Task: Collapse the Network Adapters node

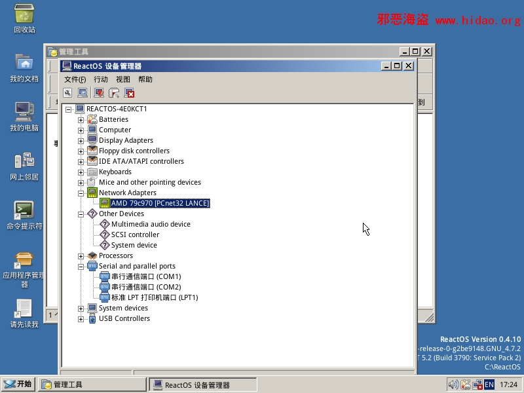Action: pyautogui.click(x=81, y=193)
